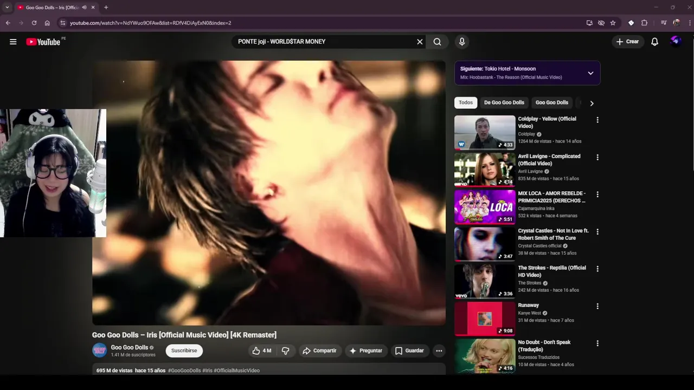Image resolution: width=694 pixels, height=390 pixels.
Task: Click the magnifying glass search button
Action: [437, 42]
